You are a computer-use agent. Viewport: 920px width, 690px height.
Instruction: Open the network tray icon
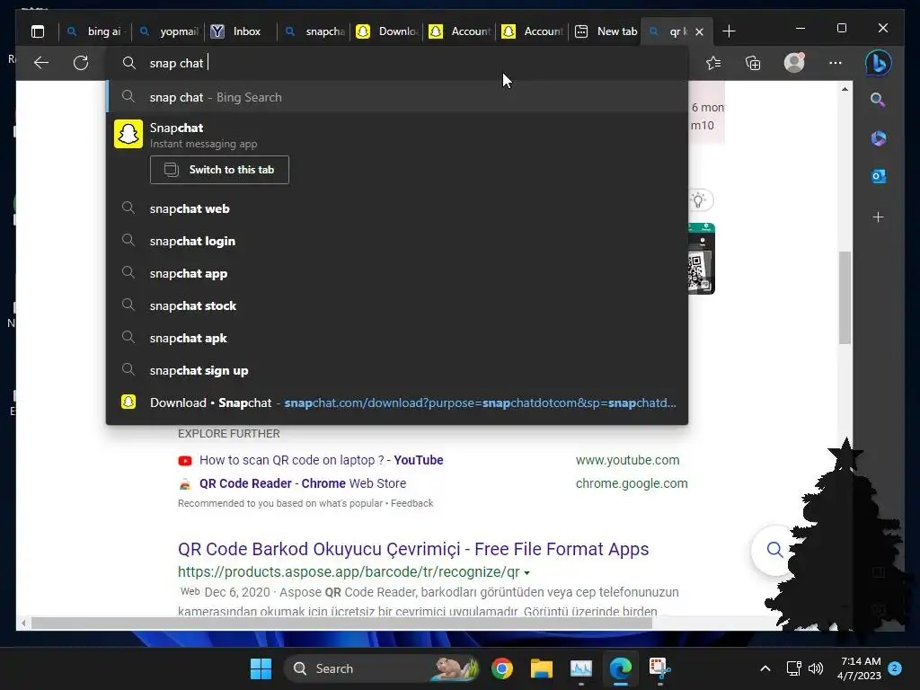[x=794, y=668]
